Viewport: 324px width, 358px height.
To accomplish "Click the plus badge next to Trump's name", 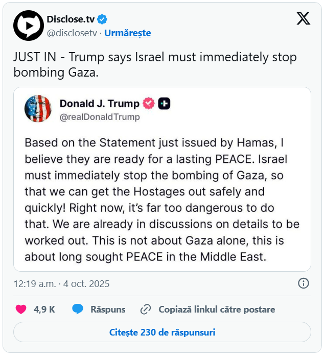I will [x=164, y=104].
